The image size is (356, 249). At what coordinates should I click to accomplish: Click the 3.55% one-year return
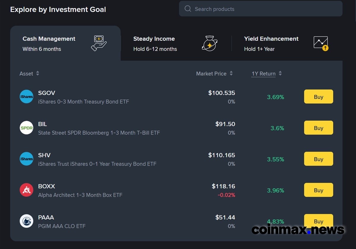pos(276,159)
